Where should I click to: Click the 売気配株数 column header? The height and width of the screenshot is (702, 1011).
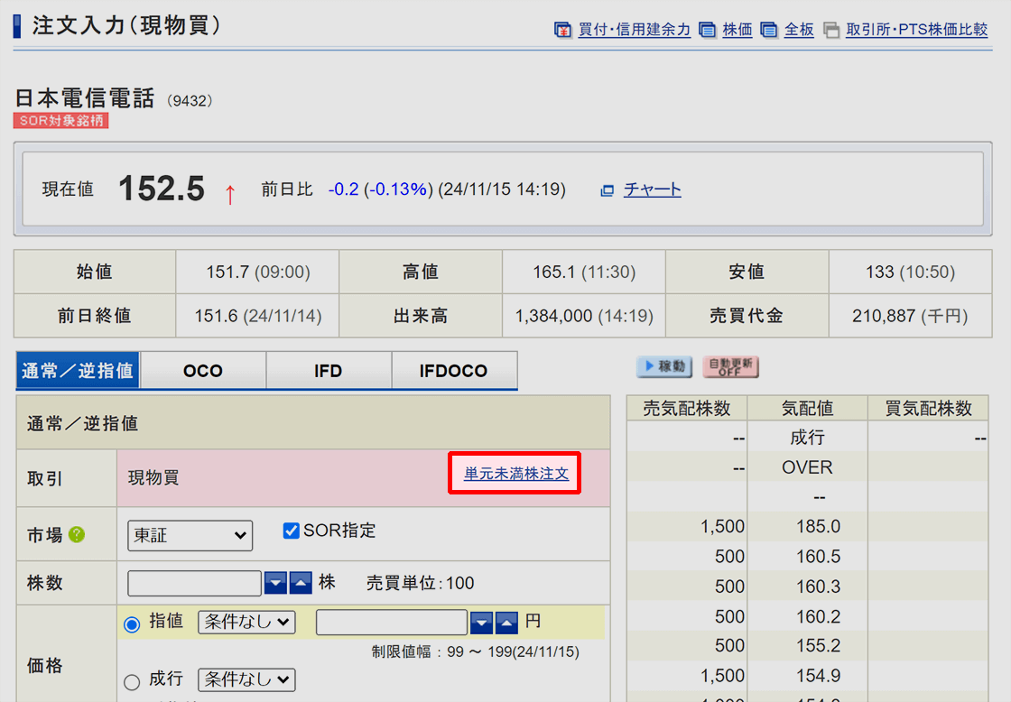point(687,408)
